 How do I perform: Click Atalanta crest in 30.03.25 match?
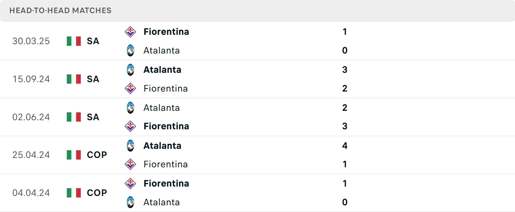[x=130, y=50]
